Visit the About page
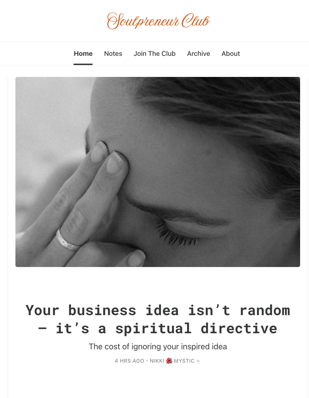The height and width of the screenshot is (398, 309). point(231,53)
